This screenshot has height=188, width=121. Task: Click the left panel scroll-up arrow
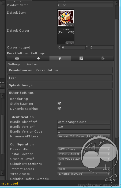(x=2, y=95)
